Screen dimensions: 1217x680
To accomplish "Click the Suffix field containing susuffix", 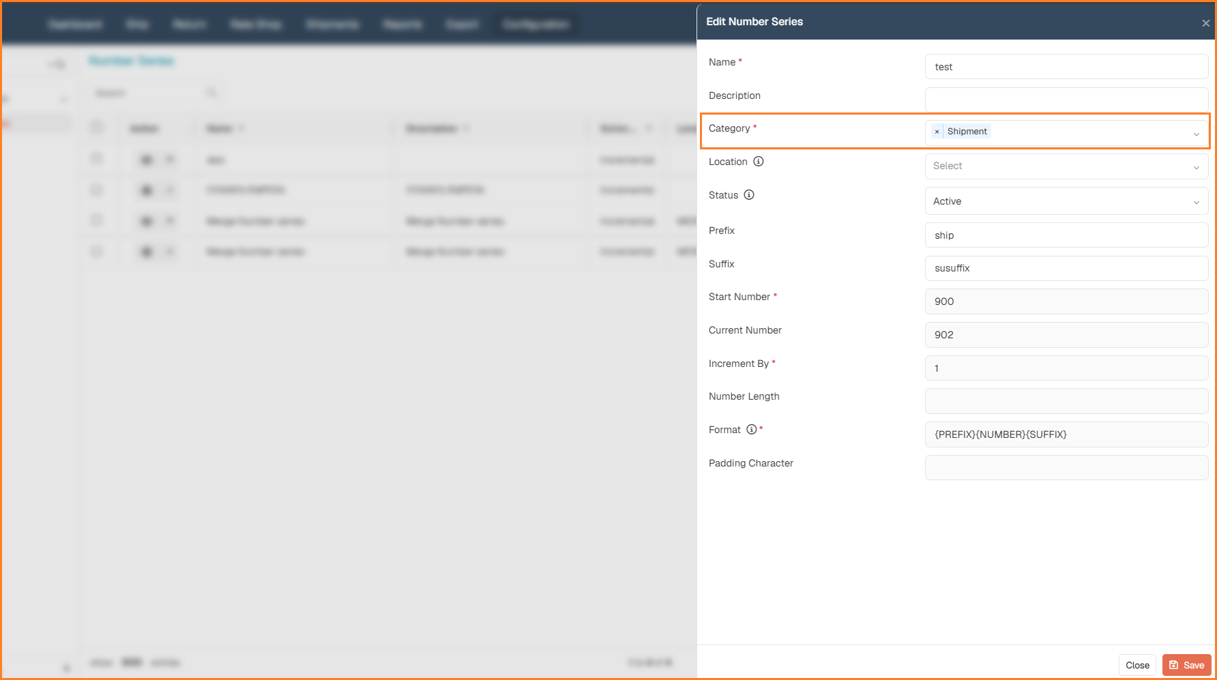I will (1066, 268).
